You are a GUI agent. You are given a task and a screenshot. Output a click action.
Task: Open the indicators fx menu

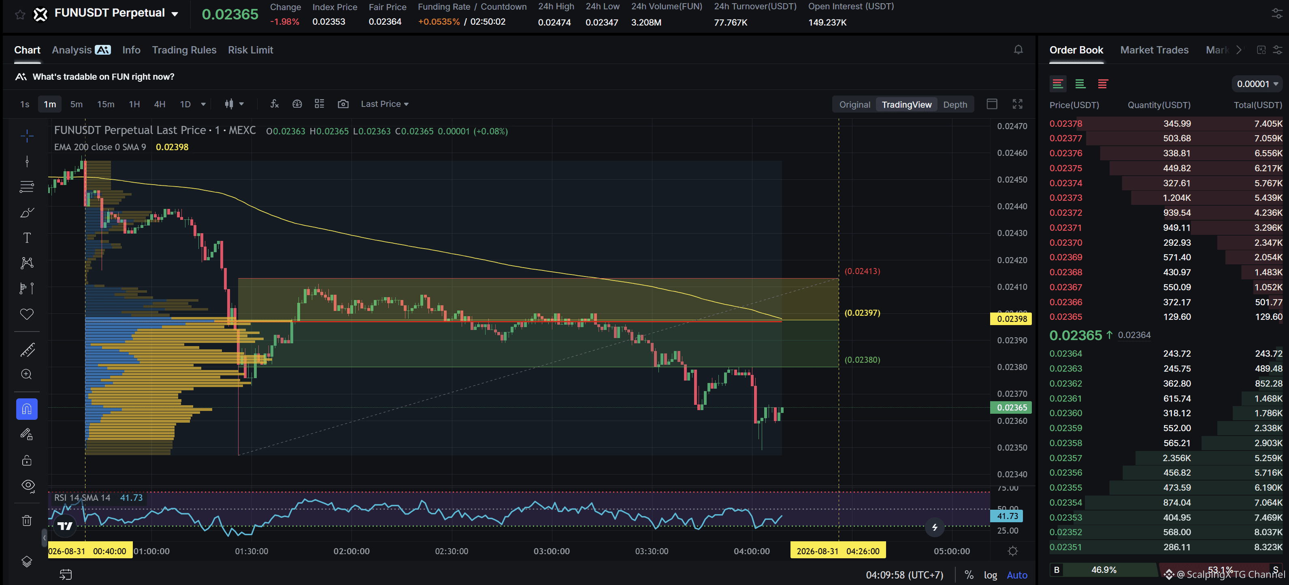click(x=274, y=104)
